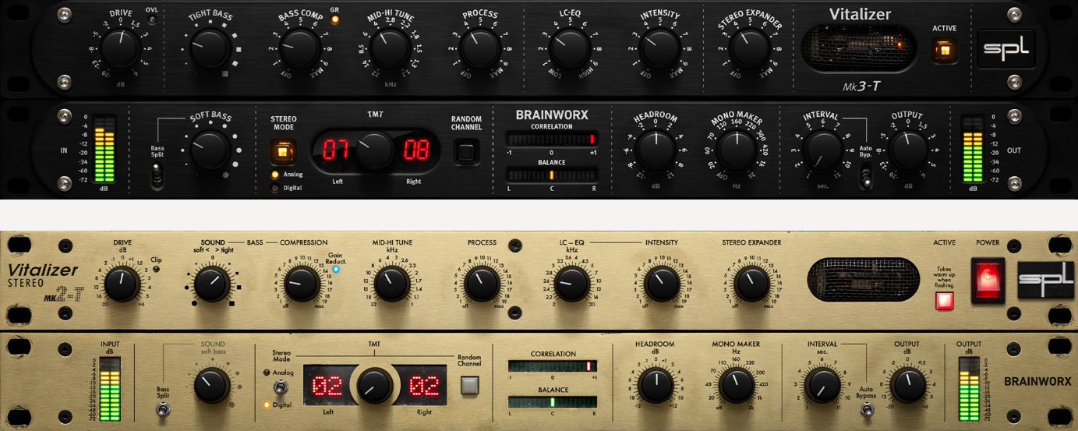Click the OUT level meter on Mk3-T
The image size is (1078, 431).
973,150
